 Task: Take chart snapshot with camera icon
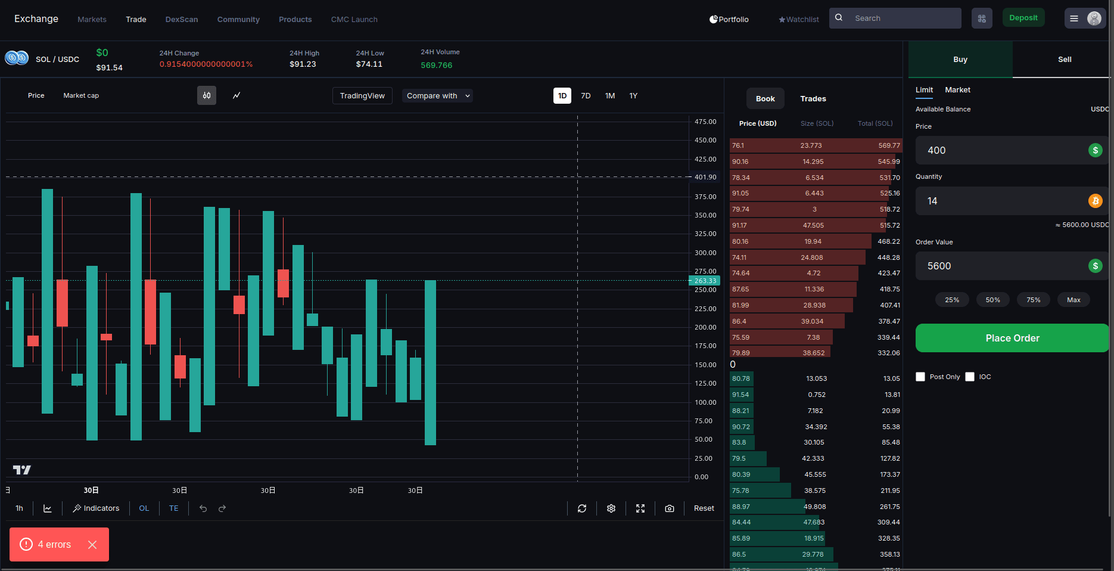[670, 508]
